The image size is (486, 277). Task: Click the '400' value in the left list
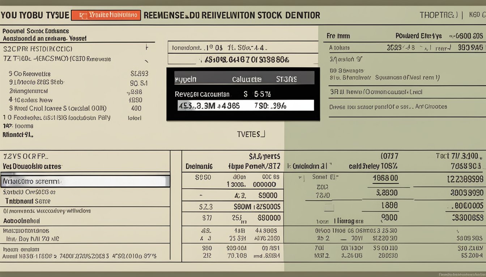[136, 108]
